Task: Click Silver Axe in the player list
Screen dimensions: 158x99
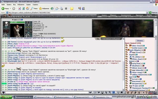Action: pyautogui.click(x=137, y=68)
